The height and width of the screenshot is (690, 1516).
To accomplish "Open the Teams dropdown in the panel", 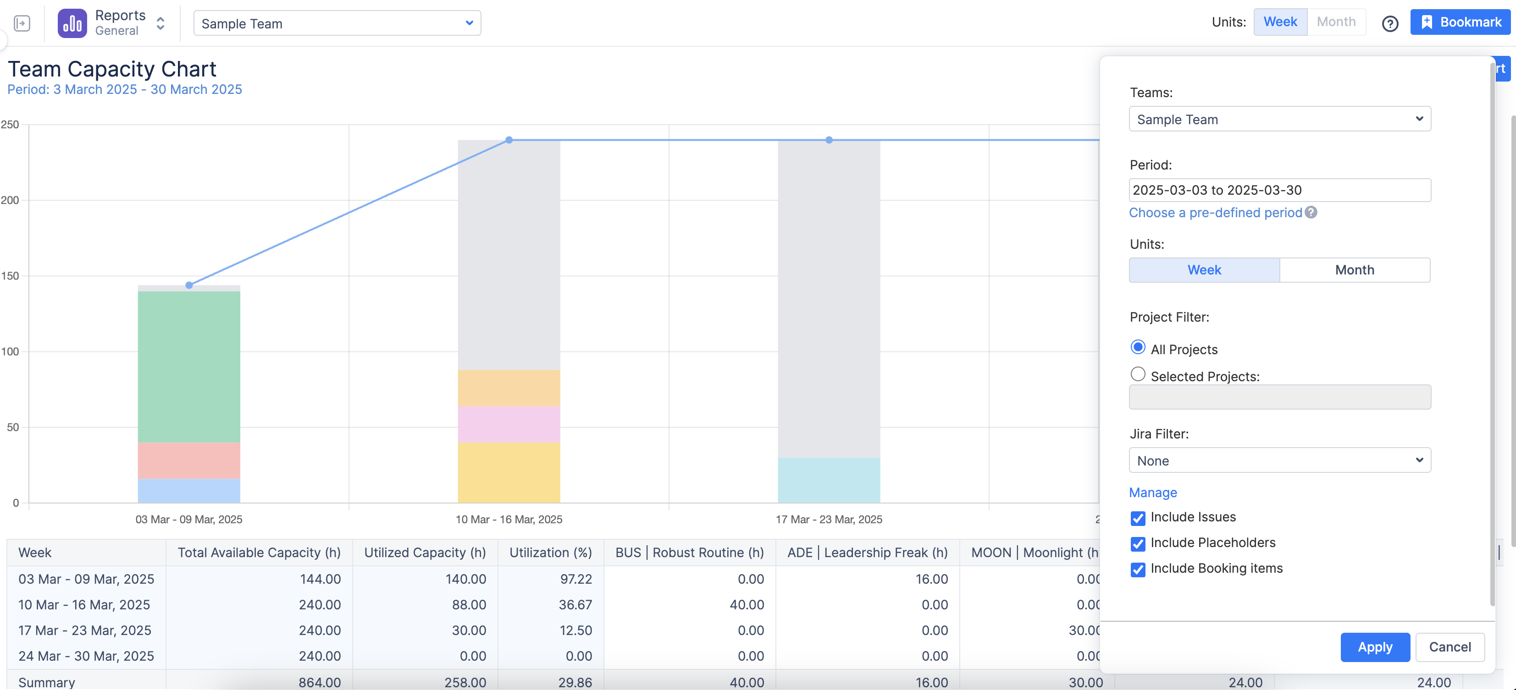I will click(x=1279, y=120).
